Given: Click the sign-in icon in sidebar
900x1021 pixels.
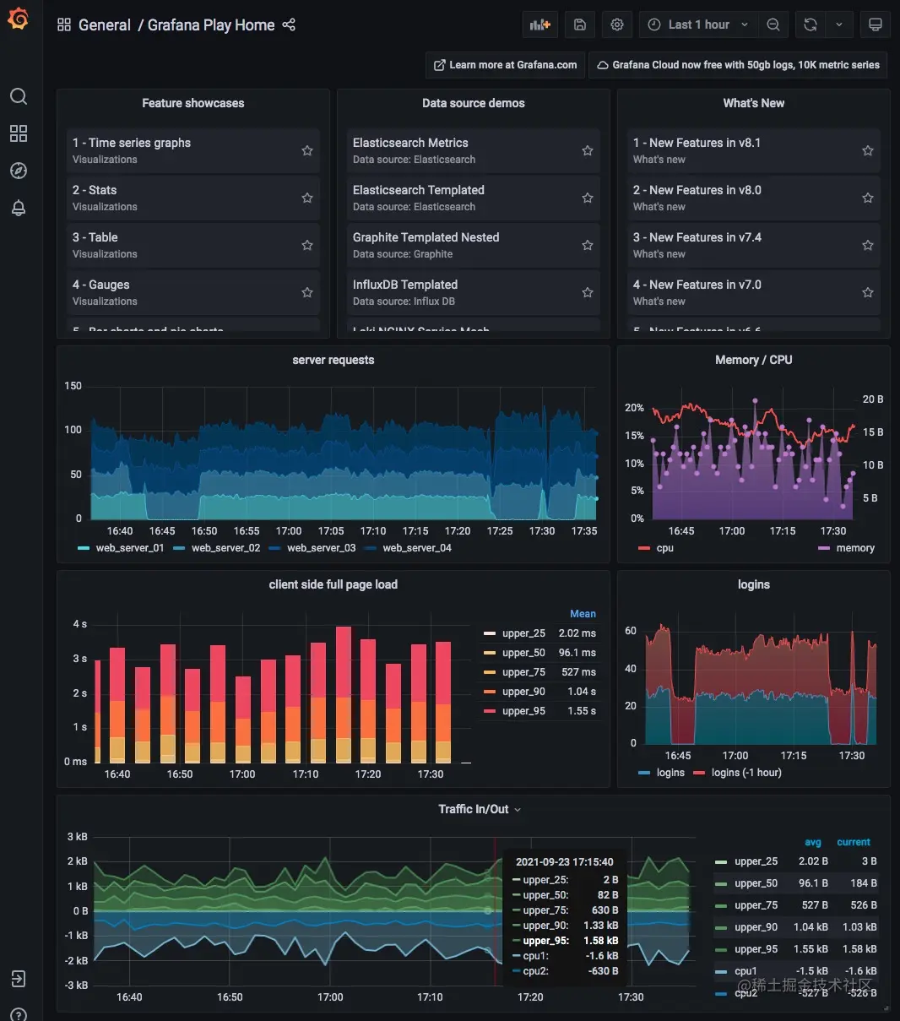Looking at the screenshot, I should [x=19, y=979].
